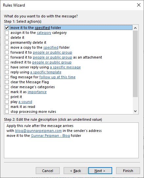Close the Rules Wizard dialog with X

click(139, 5)
